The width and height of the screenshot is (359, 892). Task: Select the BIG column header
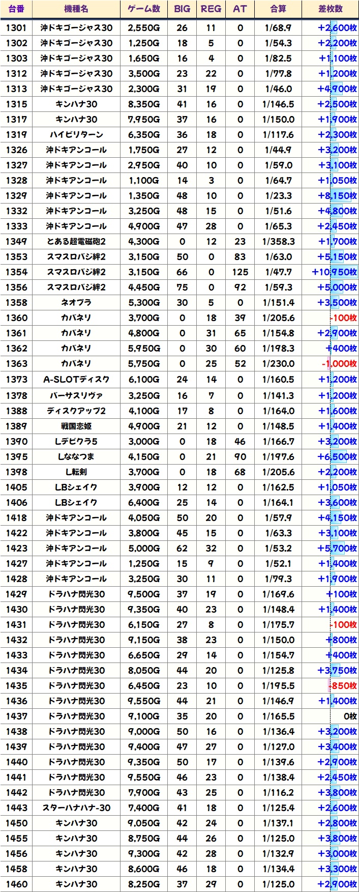[x=182, y=9]
